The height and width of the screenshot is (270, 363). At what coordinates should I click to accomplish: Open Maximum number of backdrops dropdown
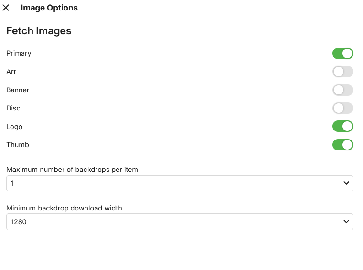pos(179,183)
